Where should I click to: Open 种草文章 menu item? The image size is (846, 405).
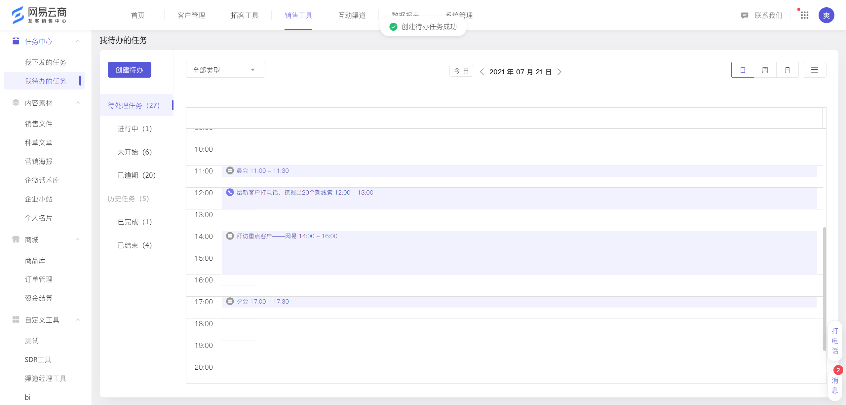click(x=39, y=142)
